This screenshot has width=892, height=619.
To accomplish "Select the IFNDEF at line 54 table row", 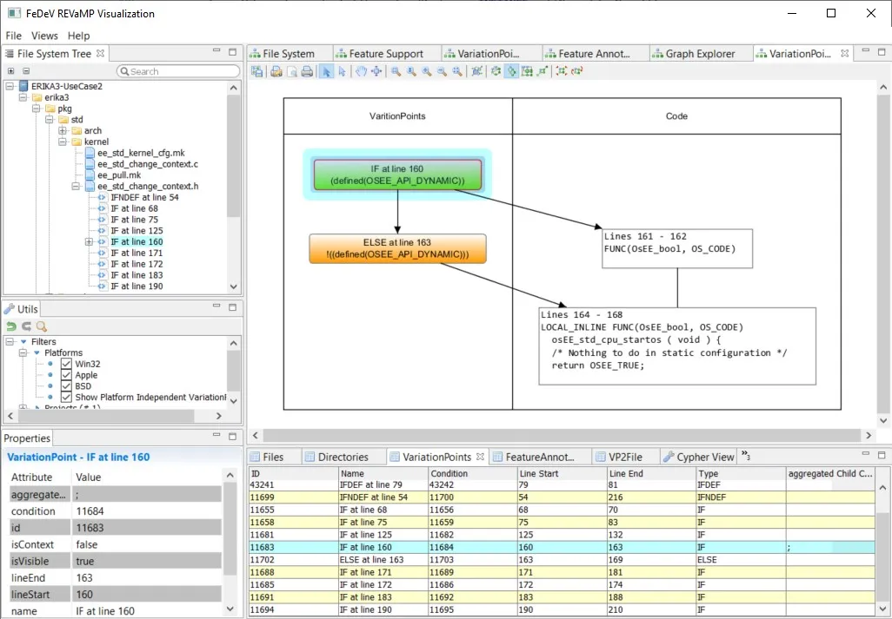I will (x=562, y=497).
